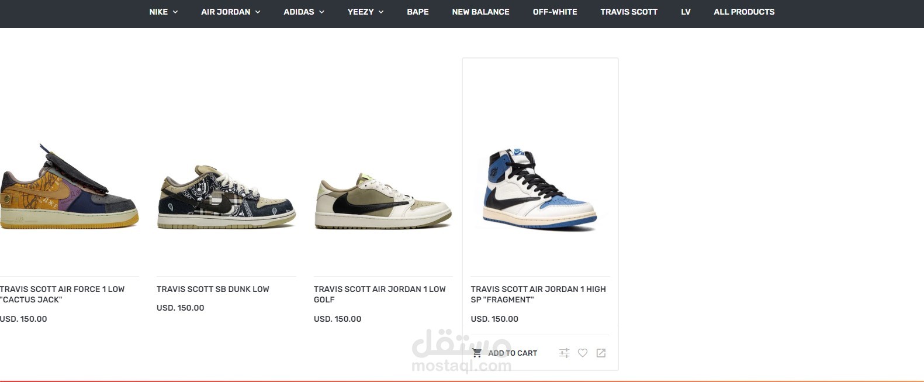
Task: Open the BAPE menu item
Action: (x=418, y=12)
